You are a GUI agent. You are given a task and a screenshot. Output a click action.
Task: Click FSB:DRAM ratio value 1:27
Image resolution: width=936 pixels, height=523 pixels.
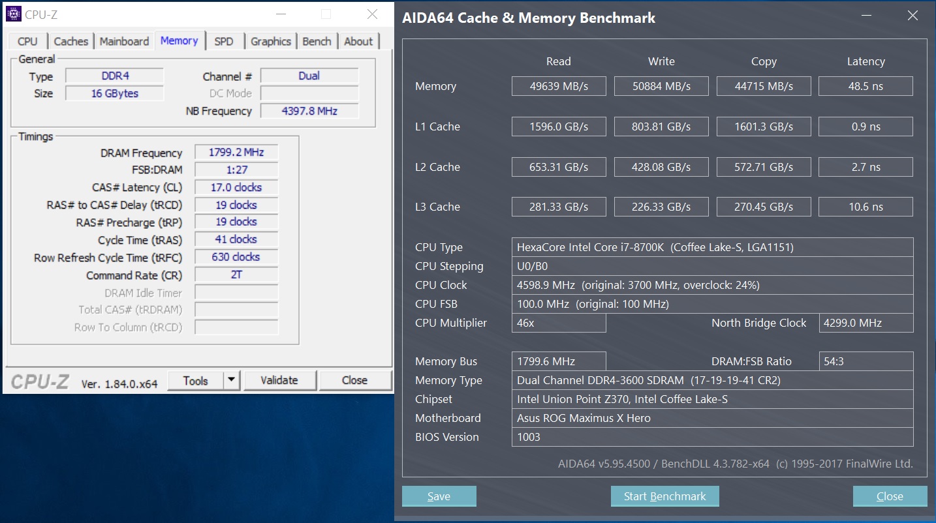(236, 170)
